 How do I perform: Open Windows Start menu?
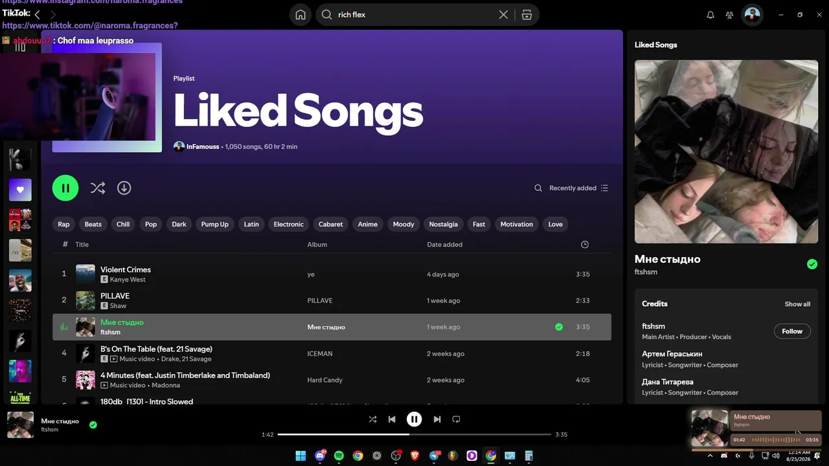coord(301,456)
